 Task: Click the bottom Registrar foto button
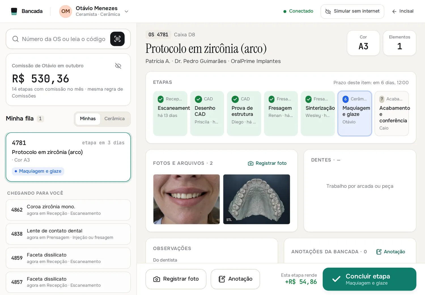pos(176,279)
